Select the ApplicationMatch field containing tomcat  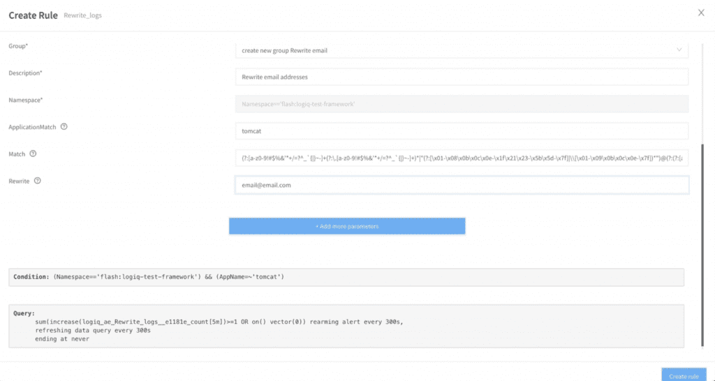[x=462, y=130]
